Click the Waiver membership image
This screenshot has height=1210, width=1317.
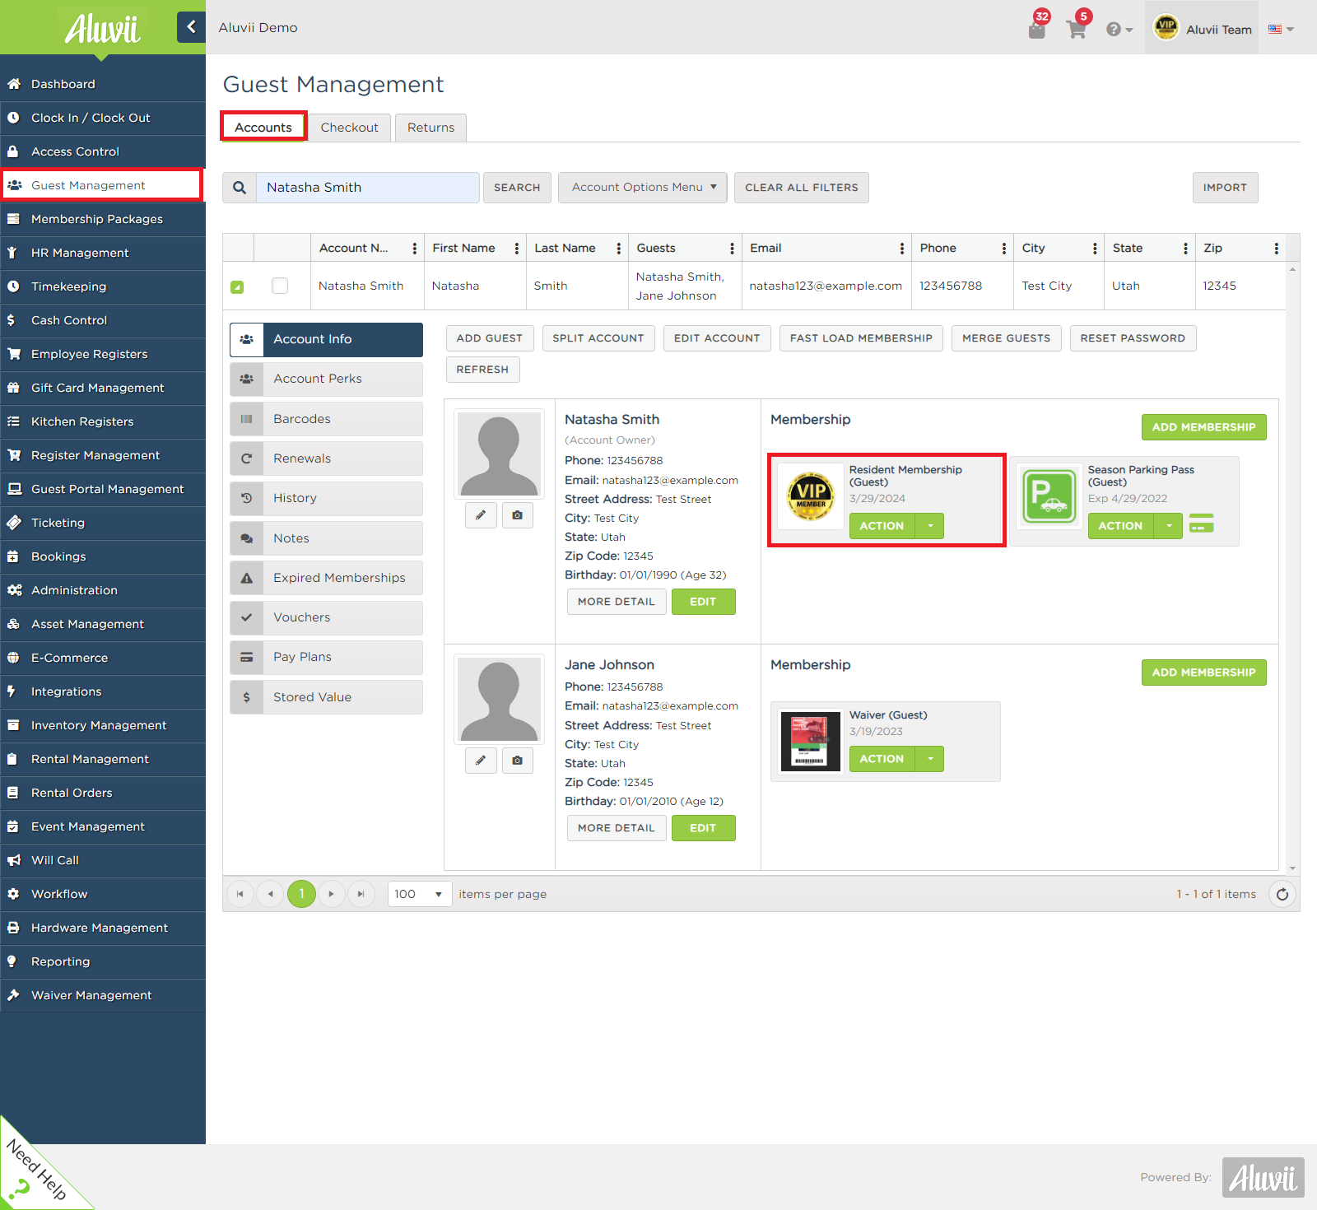811,741
